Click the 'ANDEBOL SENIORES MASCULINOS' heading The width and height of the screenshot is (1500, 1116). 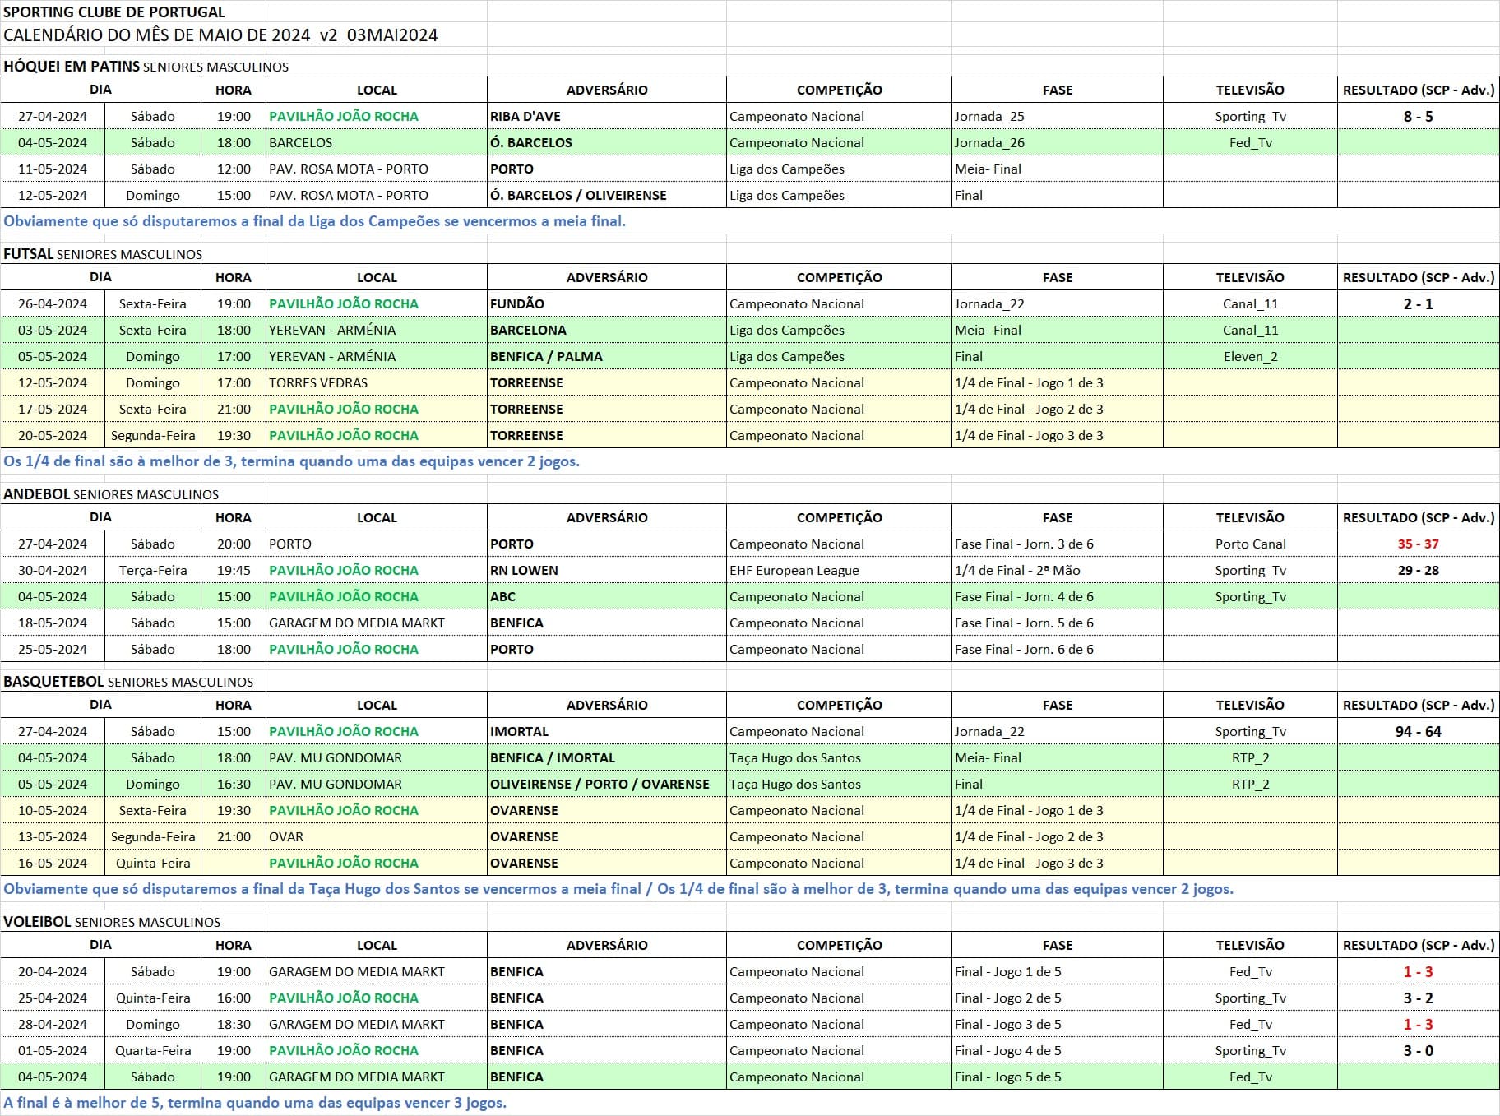111,494
